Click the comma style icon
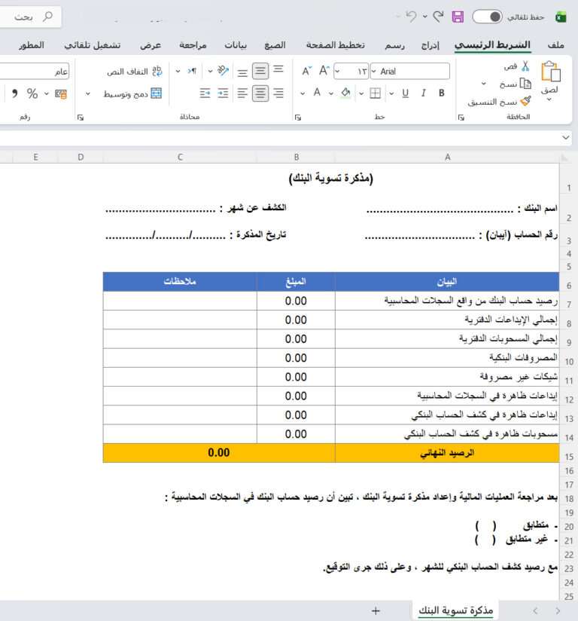The image size is (578, 621). pyautogui.click(x=14, y=93)
